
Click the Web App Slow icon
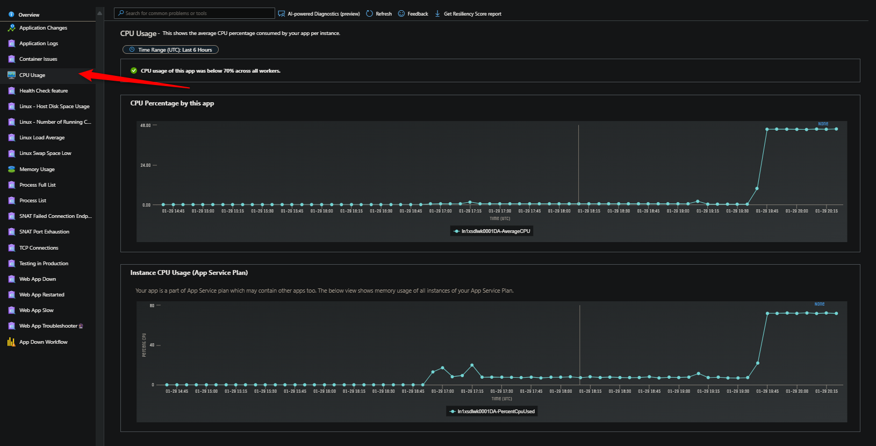[x=11, y=310]
